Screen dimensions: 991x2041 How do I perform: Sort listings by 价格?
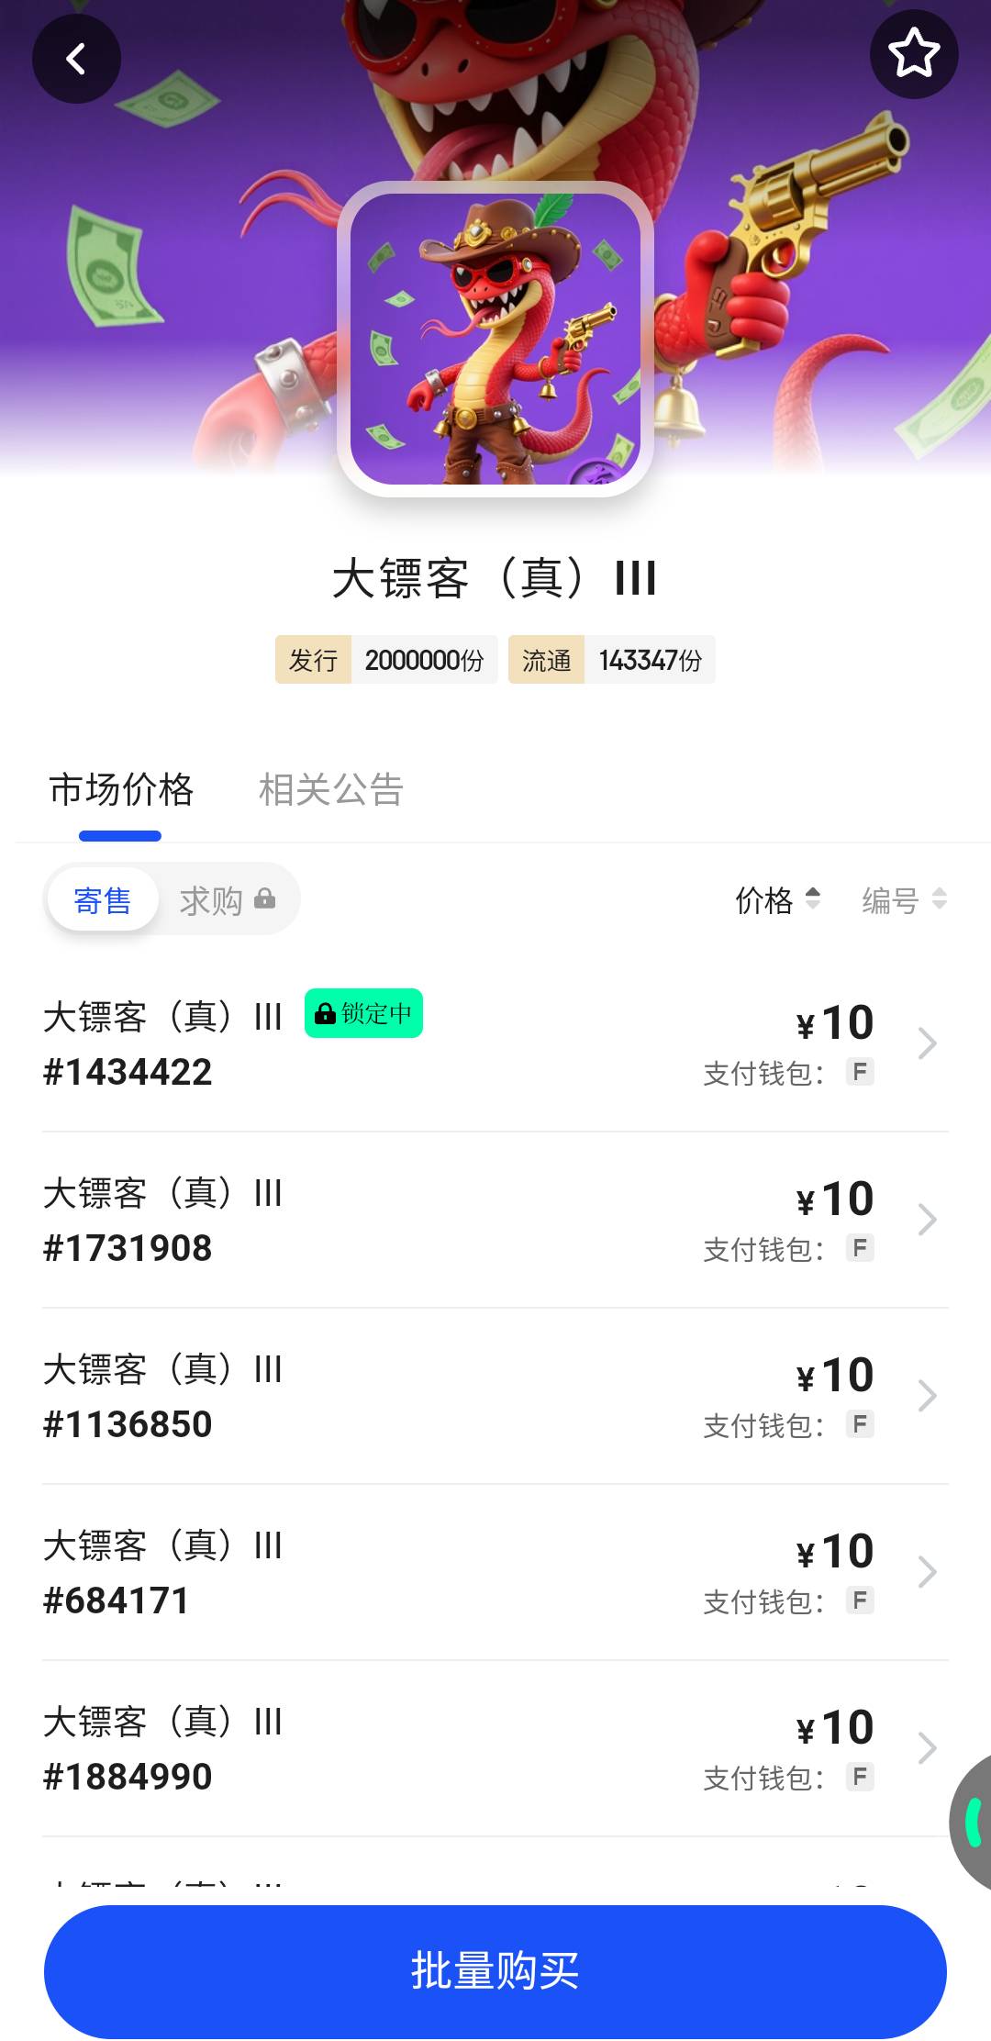[777, 900]
